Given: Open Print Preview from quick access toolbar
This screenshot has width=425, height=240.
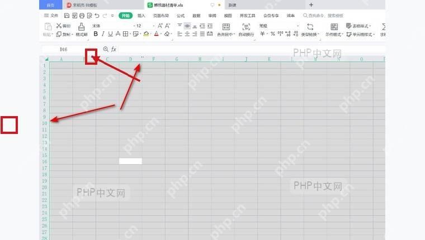Looking at the screenshot, I should point(89,16).
